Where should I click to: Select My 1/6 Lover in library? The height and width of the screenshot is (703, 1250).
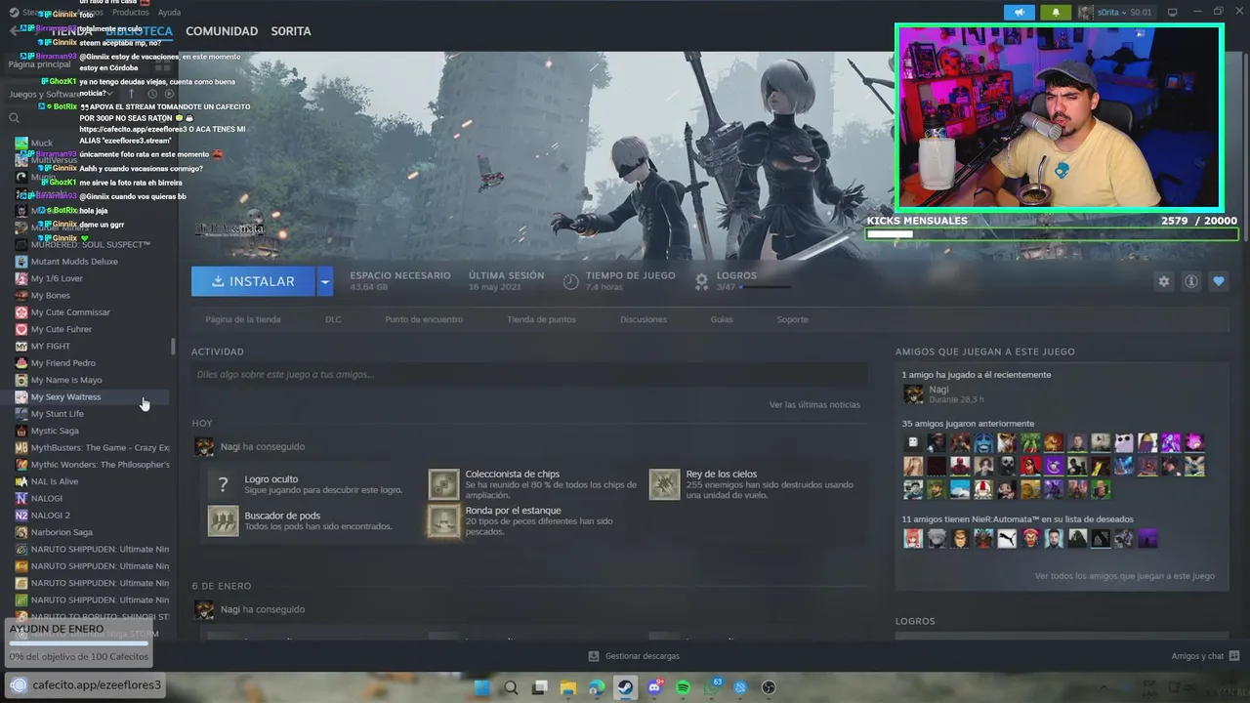click(57, 278)
